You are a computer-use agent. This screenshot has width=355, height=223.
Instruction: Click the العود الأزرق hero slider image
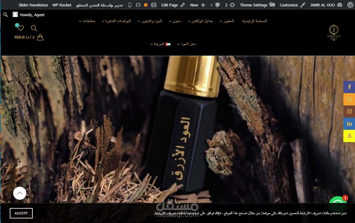177,129
